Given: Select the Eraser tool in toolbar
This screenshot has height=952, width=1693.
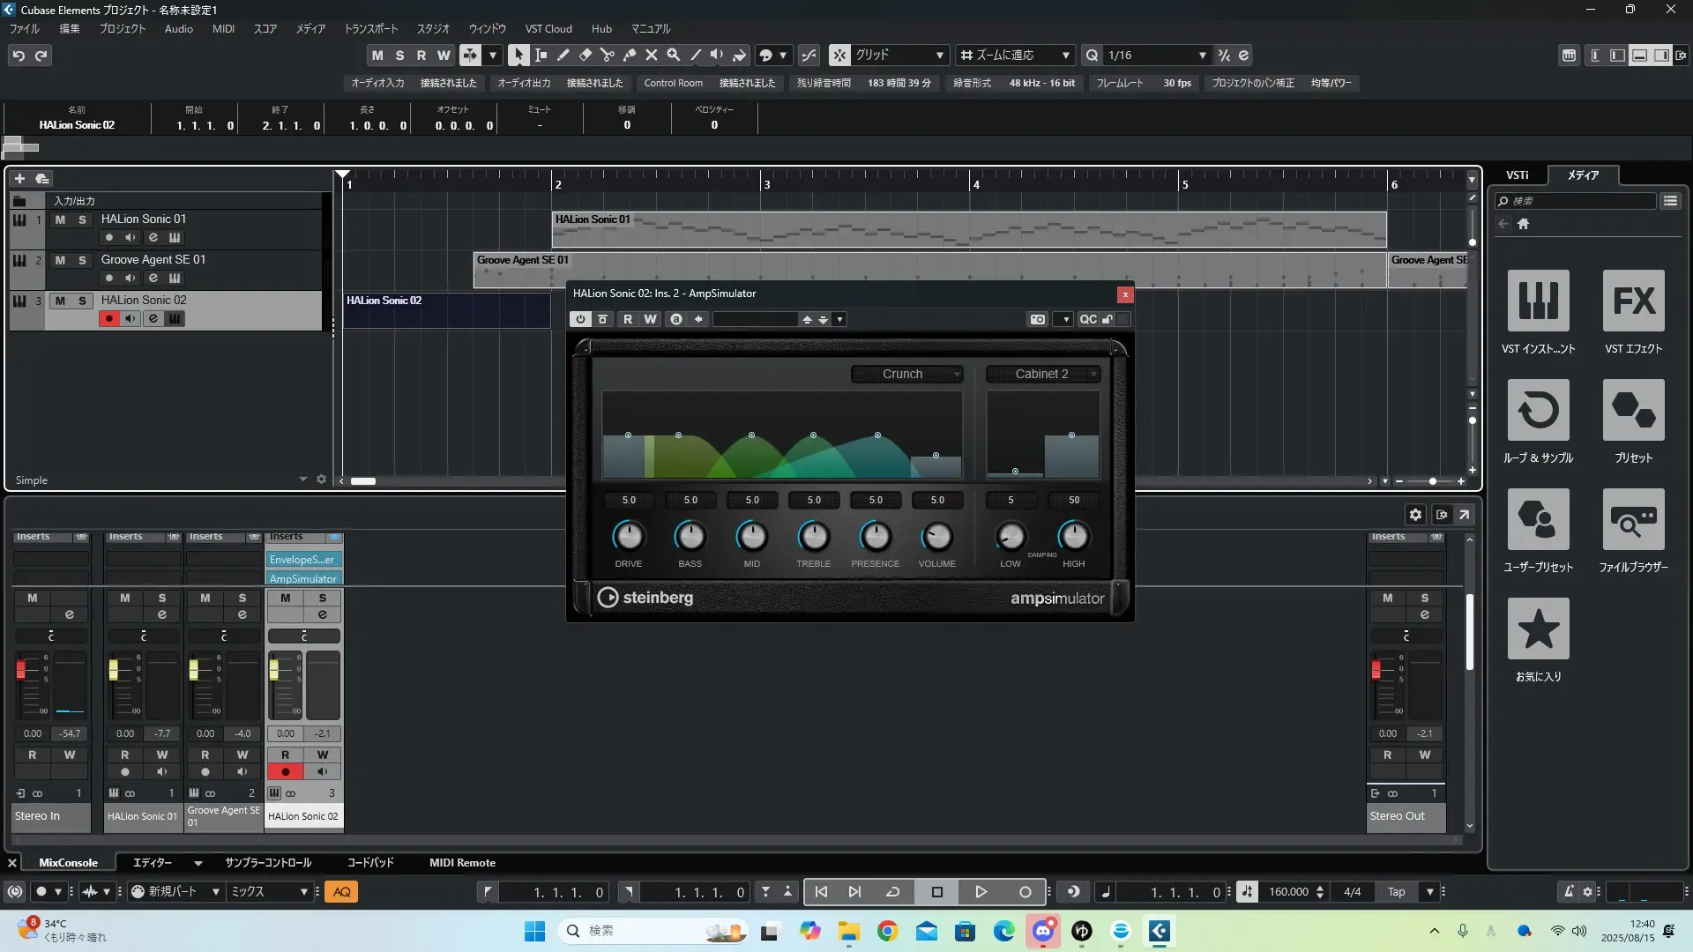Looking at the screenshot, I should click(x=585, y=55).
